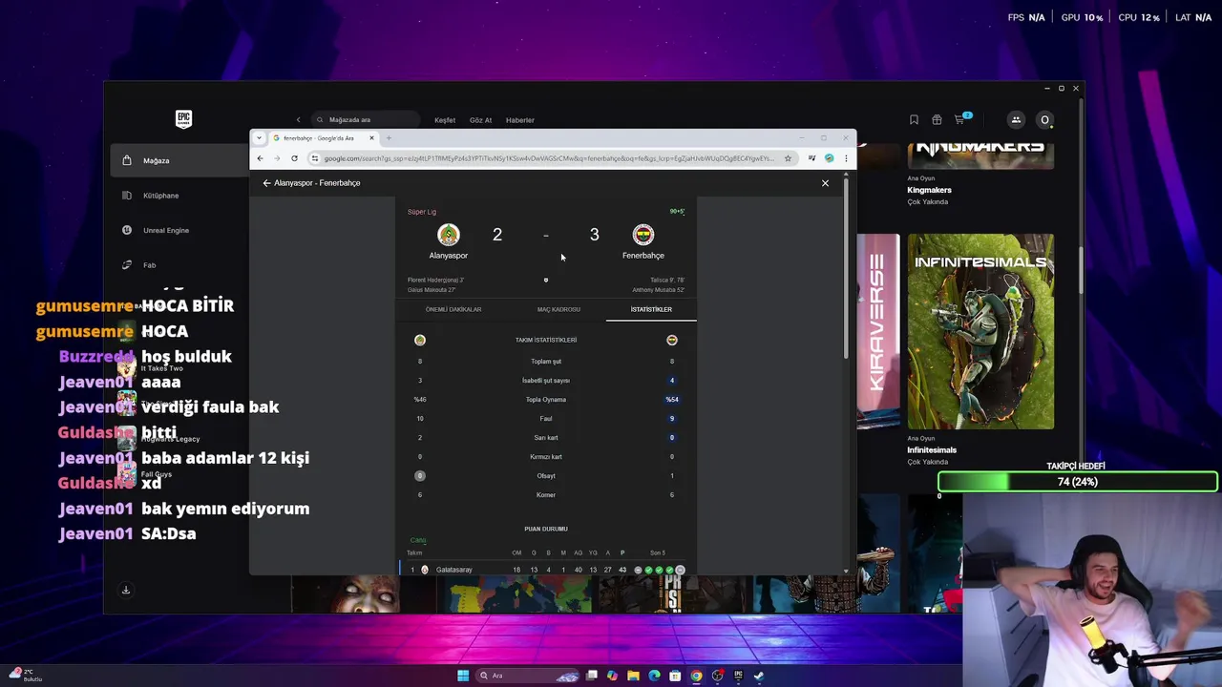Open the Infinitesimals game cover
This screenshot has width=1222, height=687.
(x=980, y=331)
